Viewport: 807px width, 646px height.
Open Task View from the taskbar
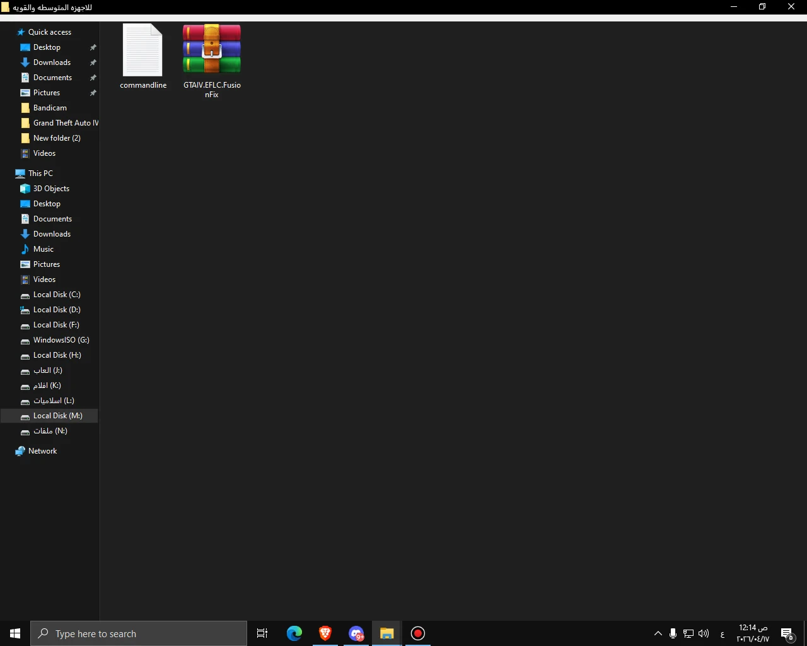[x=262, y=633]
